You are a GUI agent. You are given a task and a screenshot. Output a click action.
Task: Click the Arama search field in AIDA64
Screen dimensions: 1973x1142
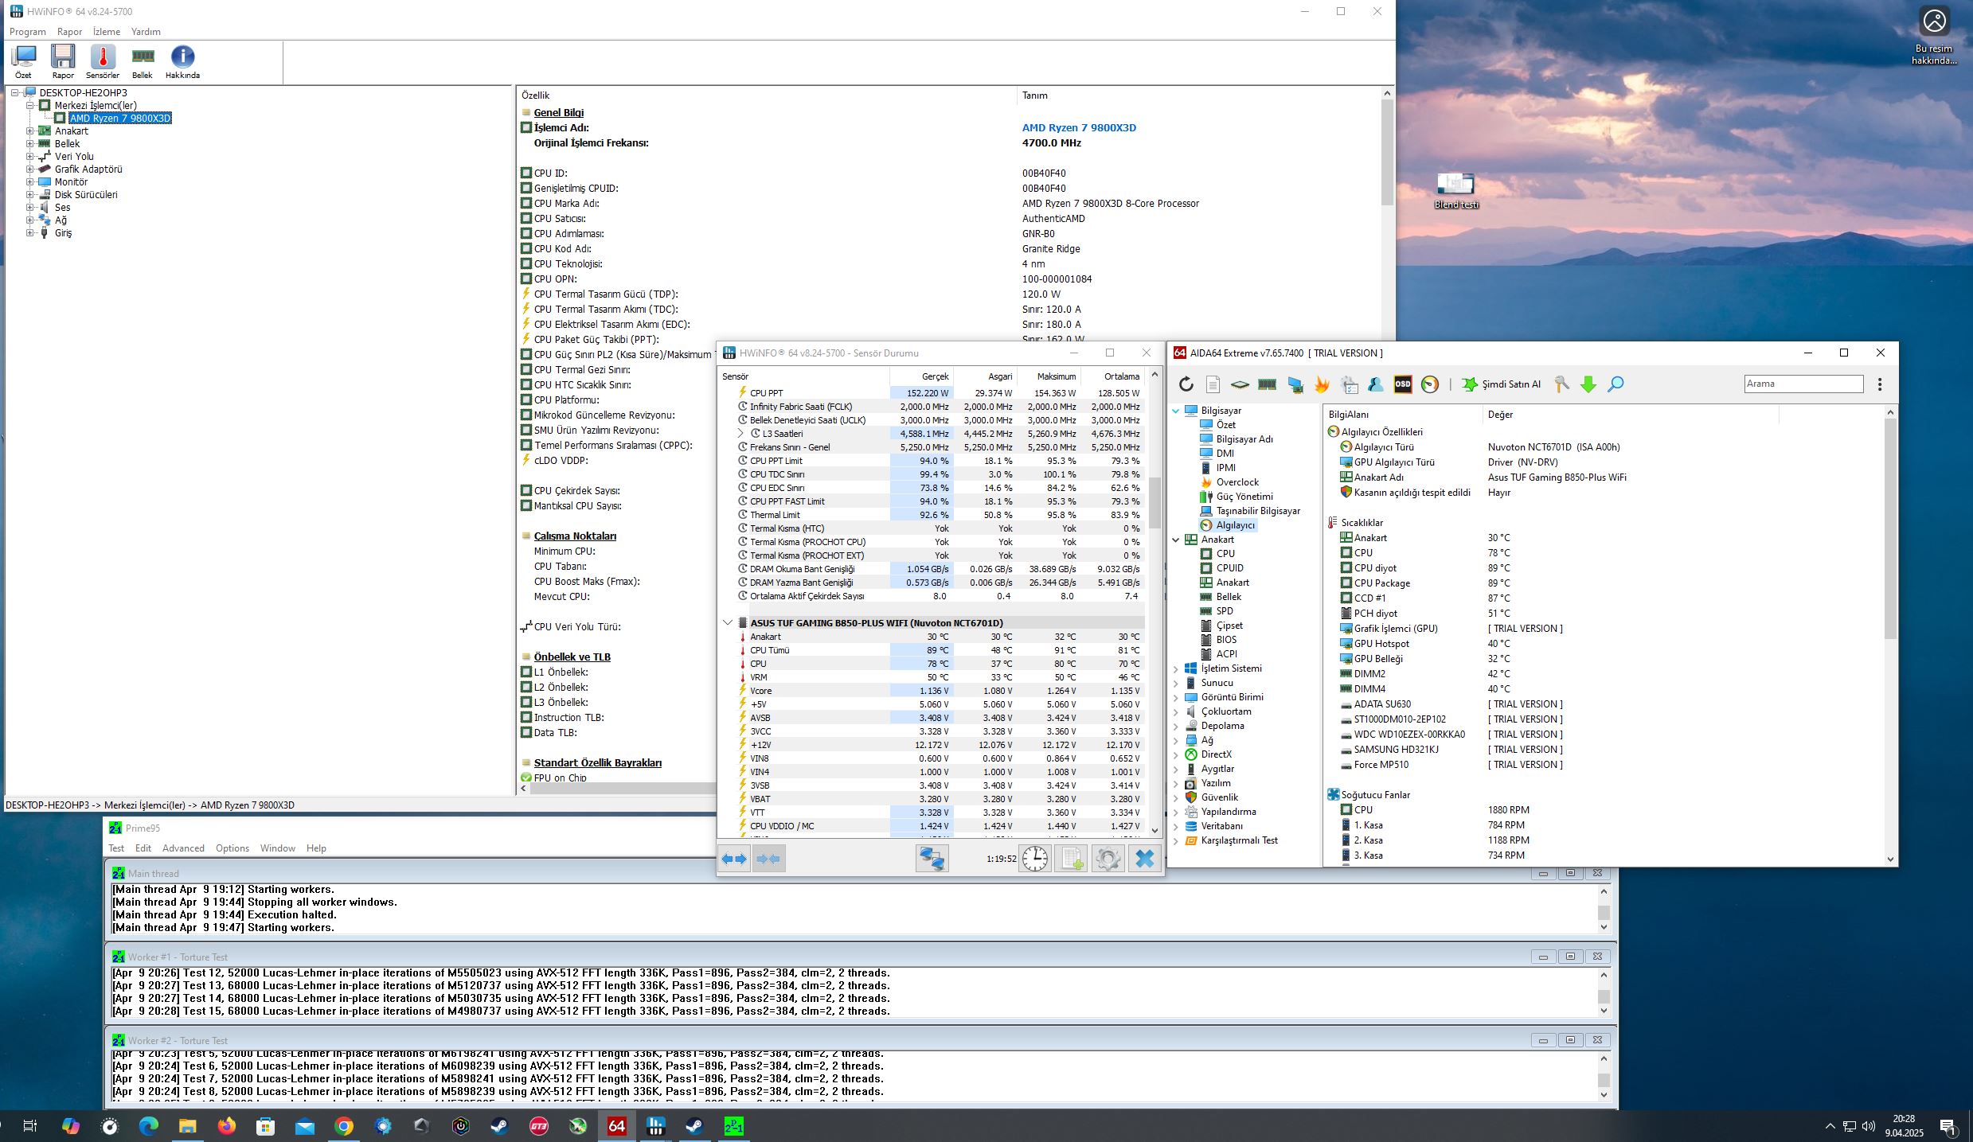[1803, 384]
